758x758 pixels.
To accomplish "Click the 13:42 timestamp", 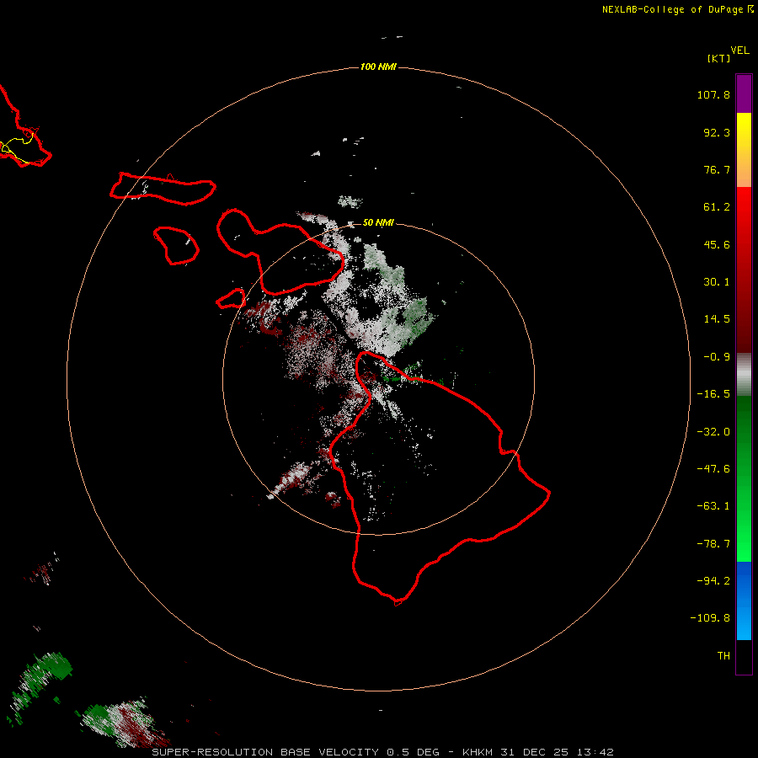I will point(595,752).
